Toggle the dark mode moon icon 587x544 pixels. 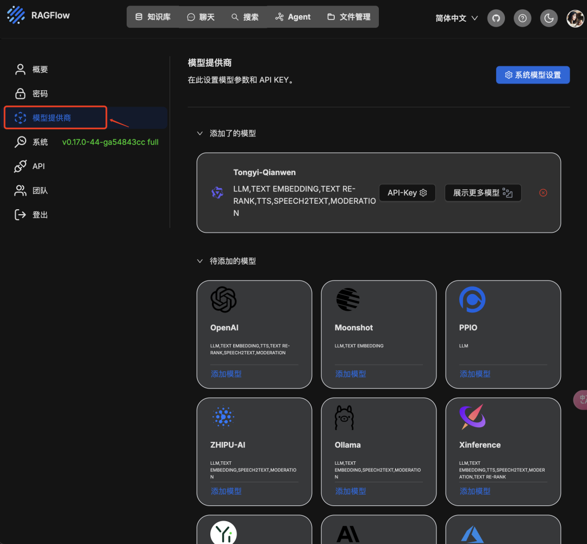pyautogui.click(x=549, y=18)
